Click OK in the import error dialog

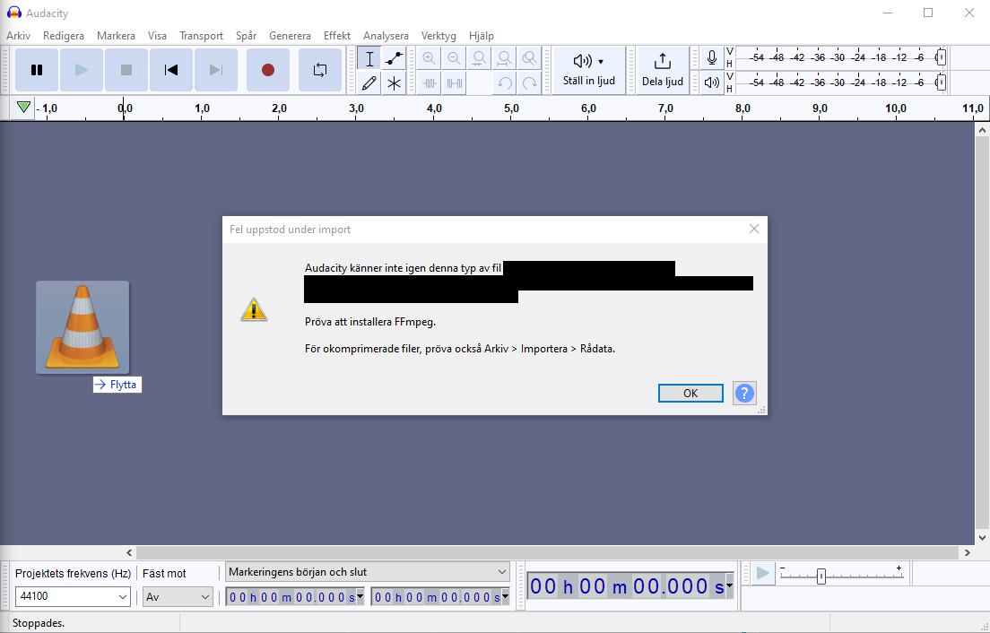pos(690,393)
